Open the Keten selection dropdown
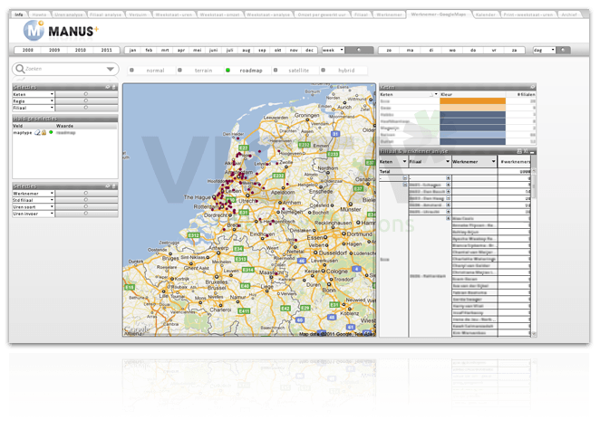The image size is (600, 429). pyautogui.click(x=52, y=94)
